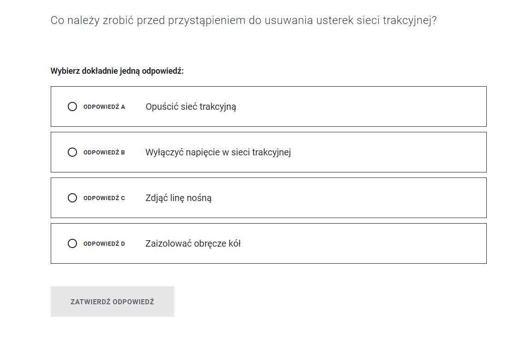Mark the radio button for Odpowiedź D
The image size is (532, 349).
(72, 243)
